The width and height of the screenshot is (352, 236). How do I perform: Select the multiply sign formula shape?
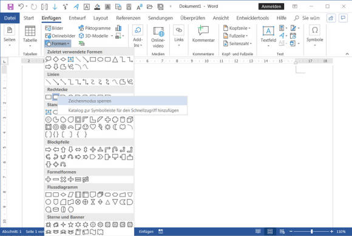click(63, 179)
